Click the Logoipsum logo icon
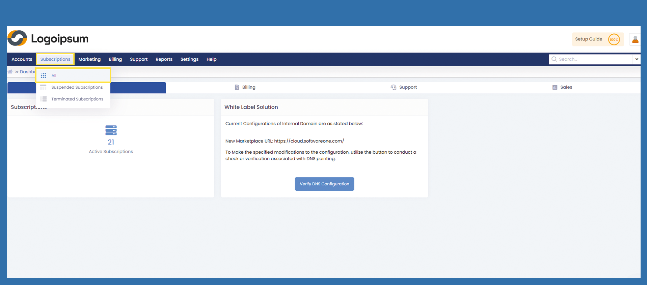Viewport: 647px width, 285px height. pos(17,38)
